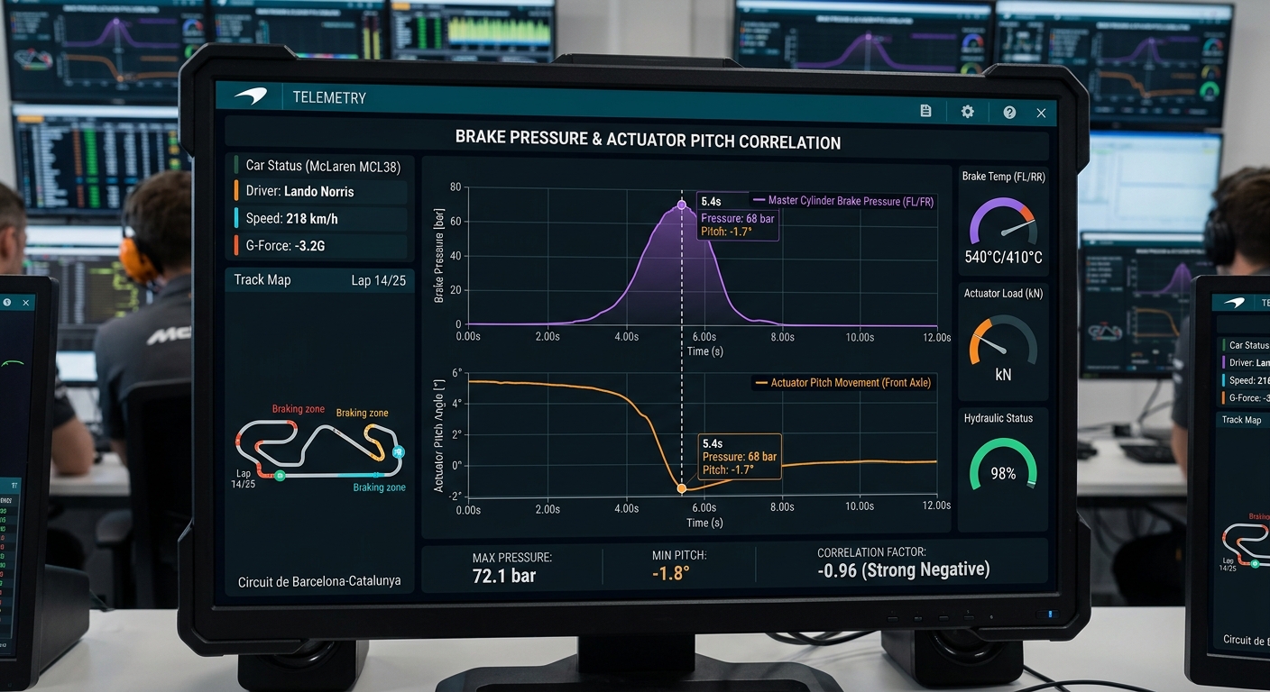Viewport: 1270px width, 692px height.
Task: Click the MAX PRESSURE 72.1 bar readout
Action: (x=511, y=567)
